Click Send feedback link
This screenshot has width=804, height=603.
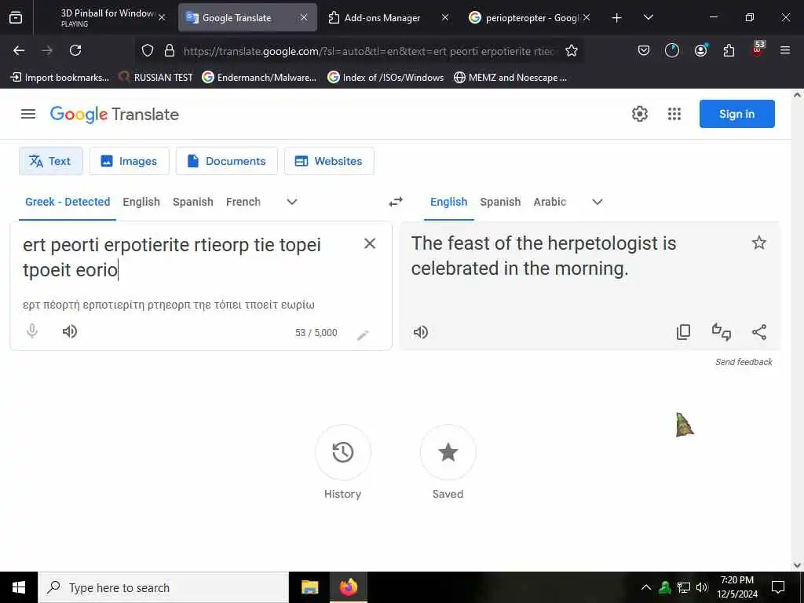click(x=744, y=362)
